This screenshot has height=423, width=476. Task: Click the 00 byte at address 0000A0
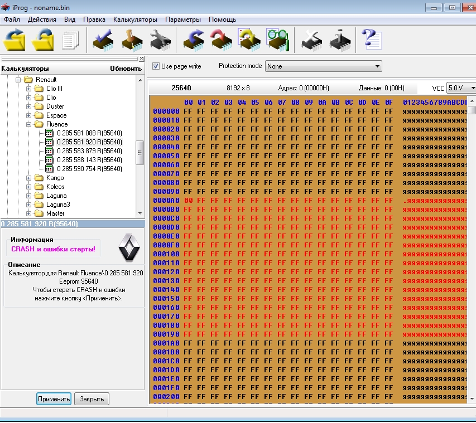pyautogui.click(x=188, y=201)
